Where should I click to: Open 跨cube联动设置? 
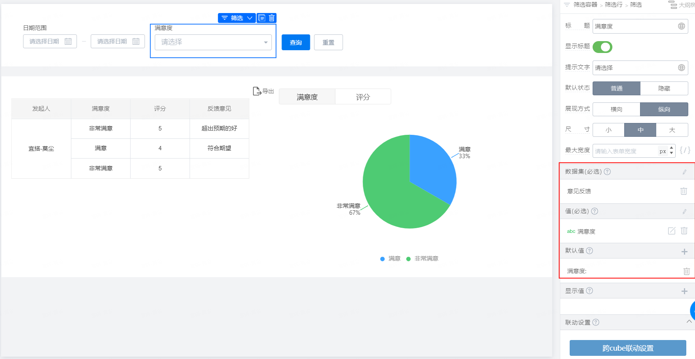[628, 348]
